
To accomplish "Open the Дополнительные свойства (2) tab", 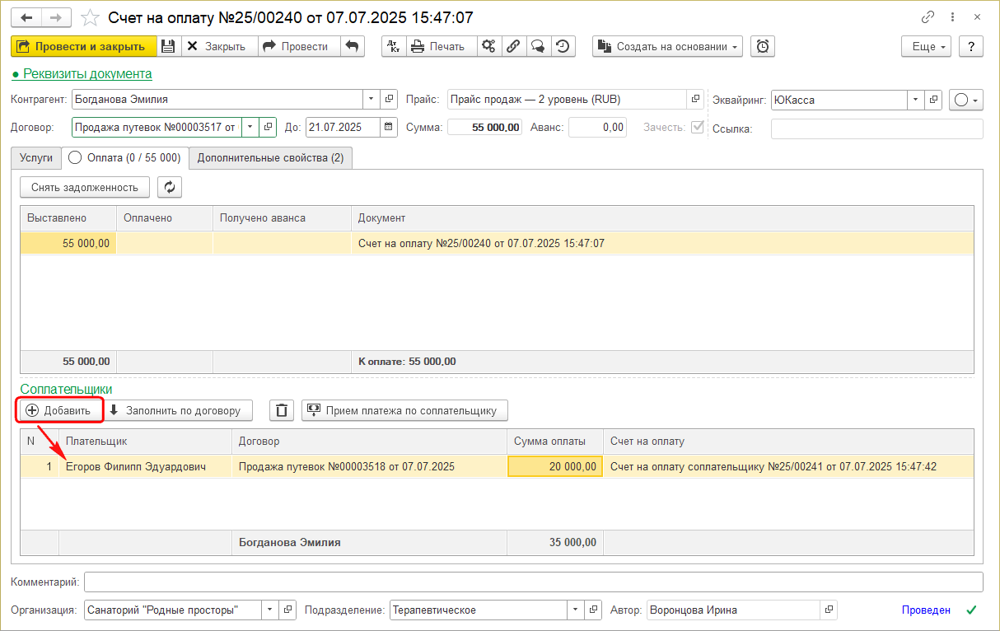I will tap(270, 157).
